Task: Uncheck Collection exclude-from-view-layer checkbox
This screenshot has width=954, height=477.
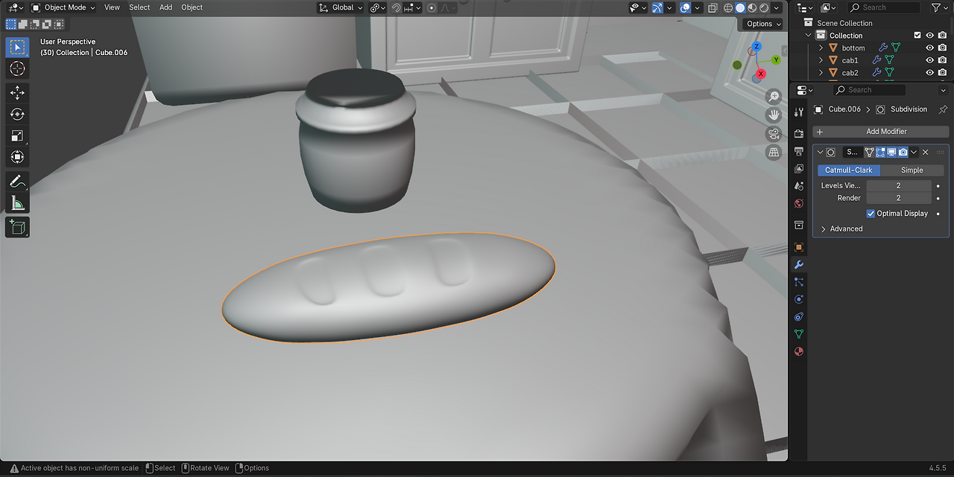Action: 917,35
